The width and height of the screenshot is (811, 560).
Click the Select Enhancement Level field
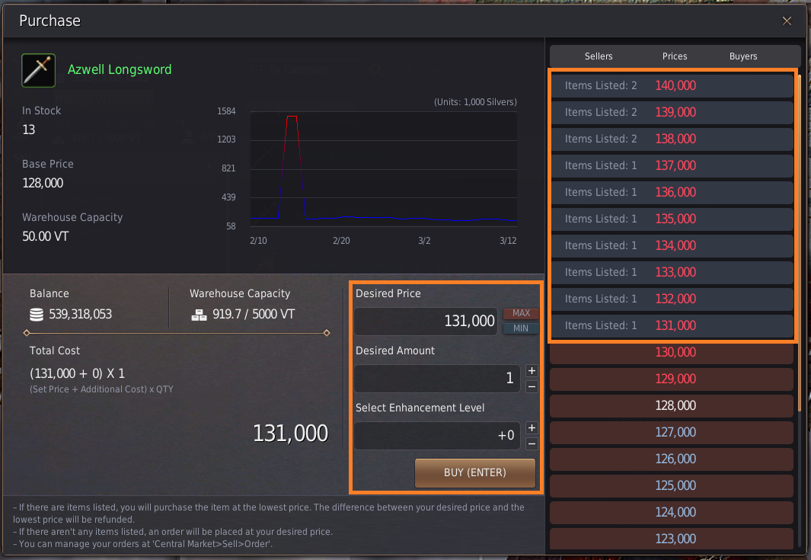(x=437, y=435)
